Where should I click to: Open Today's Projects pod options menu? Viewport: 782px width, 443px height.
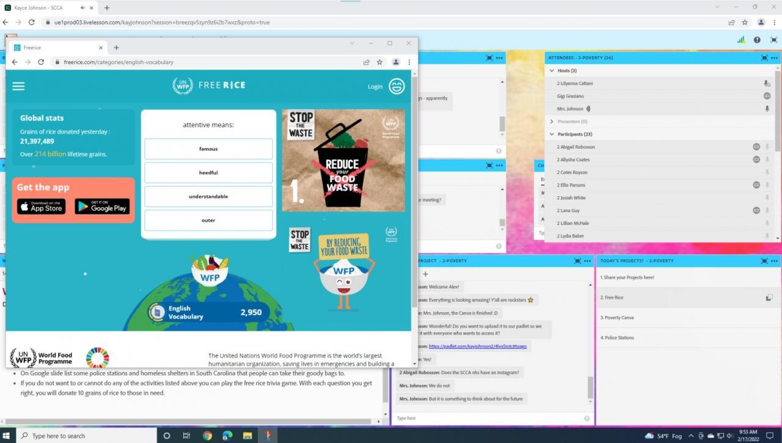(x=774, y=260)
